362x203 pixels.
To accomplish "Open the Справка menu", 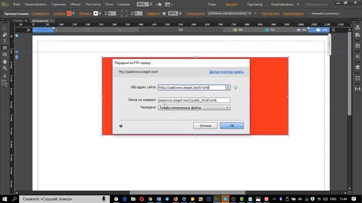I will coord(123,5).
